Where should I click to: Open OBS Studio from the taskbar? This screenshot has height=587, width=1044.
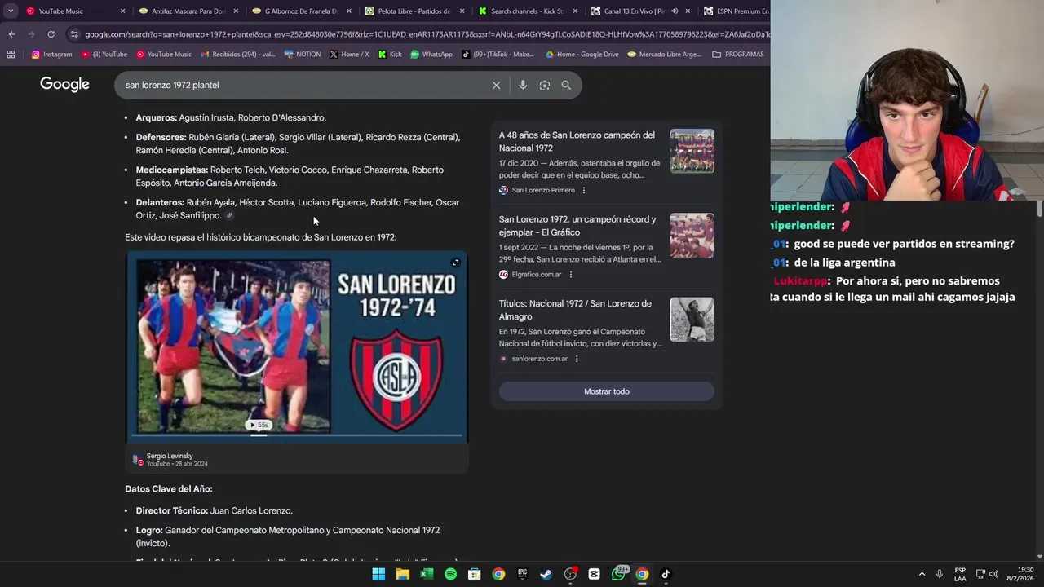tap(570, 574)
